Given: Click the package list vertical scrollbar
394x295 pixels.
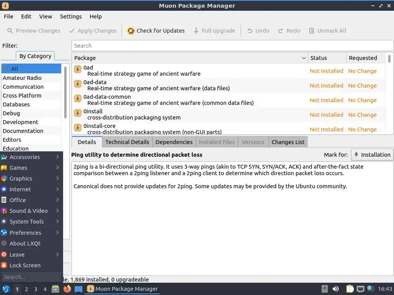Looking at the screenshot, I should point(389,59).
